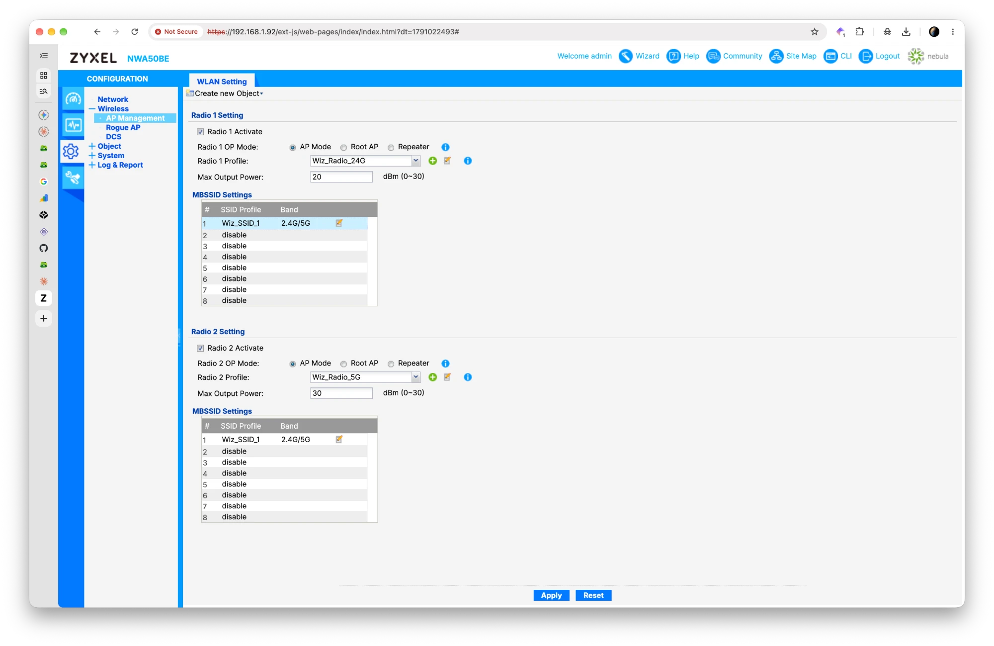Viewport: 994px width, 646px height.
Task: Select the Configuration gear icon in sidebar
Action: coord(72,151)
